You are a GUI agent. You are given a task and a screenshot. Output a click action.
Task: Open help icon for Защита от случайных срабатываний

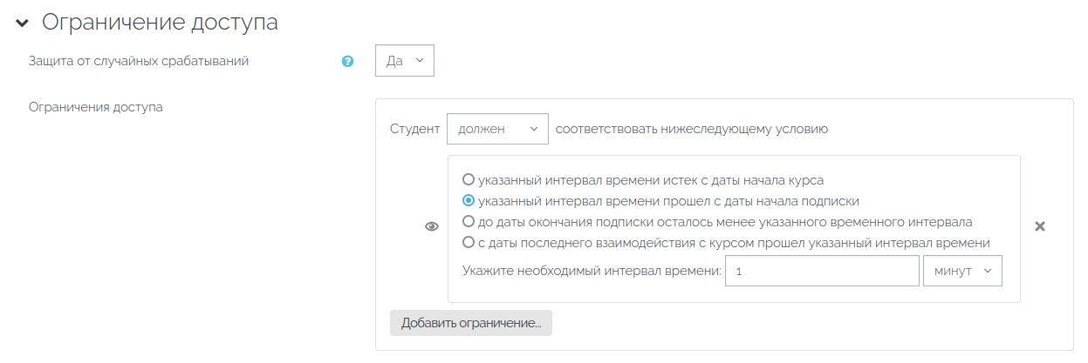[x=348, y=62]
